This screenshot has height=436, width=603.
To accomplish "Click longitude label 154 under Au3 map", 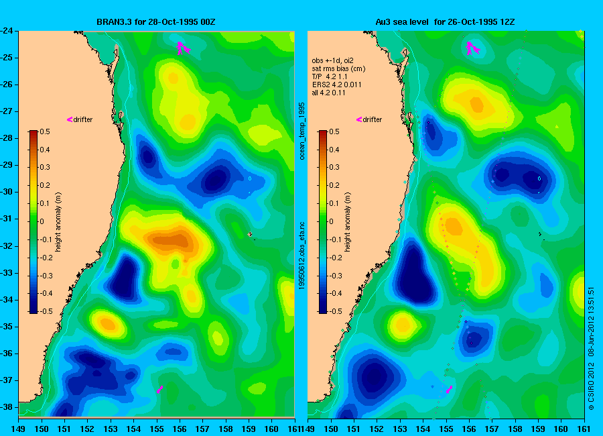I will point(423,429).
